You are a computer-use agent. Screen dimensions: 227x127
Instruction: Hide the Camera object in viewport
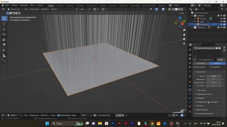pyautogui.click(x=221, y=19)
